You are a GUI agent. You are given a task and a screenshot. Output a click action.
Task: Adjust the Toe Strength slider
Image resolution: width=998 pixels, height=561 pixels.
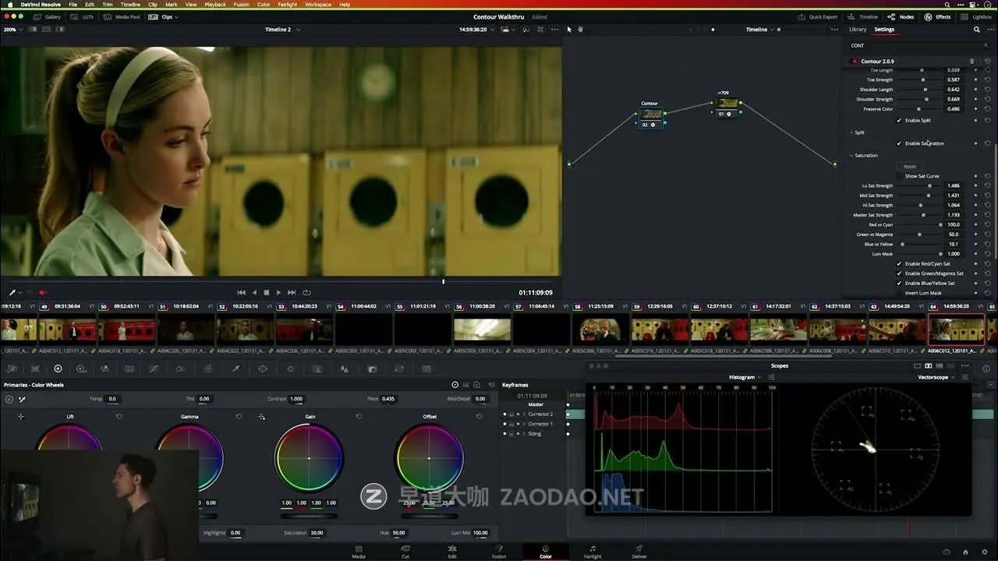[x=920, y=79]
